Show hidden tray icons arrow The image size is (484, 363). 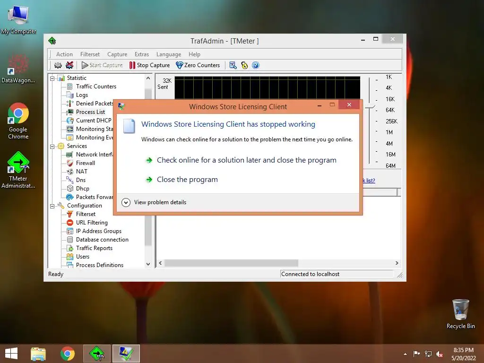pos(405,354)
